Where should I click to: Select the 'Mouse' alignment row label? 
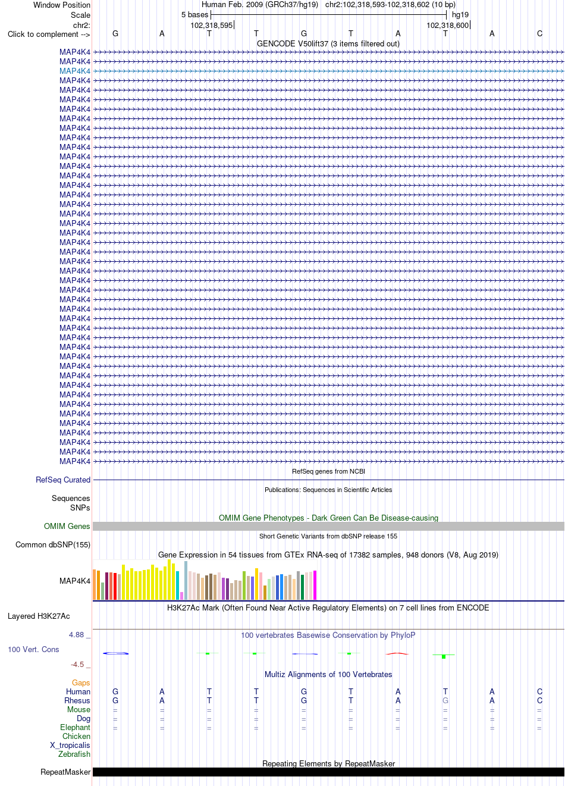point(79,709)
